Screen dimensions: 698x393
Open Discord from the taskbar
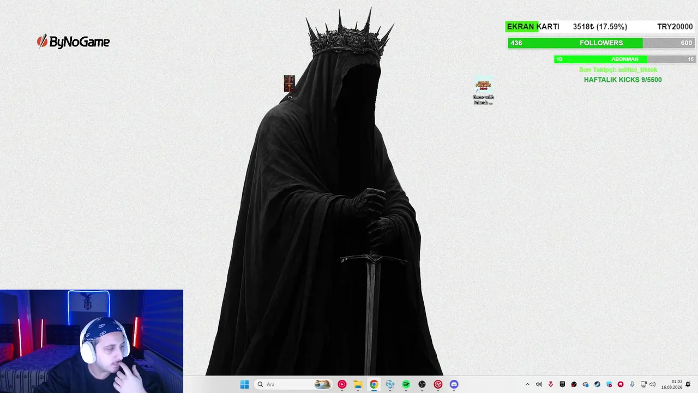click(454, 384)
